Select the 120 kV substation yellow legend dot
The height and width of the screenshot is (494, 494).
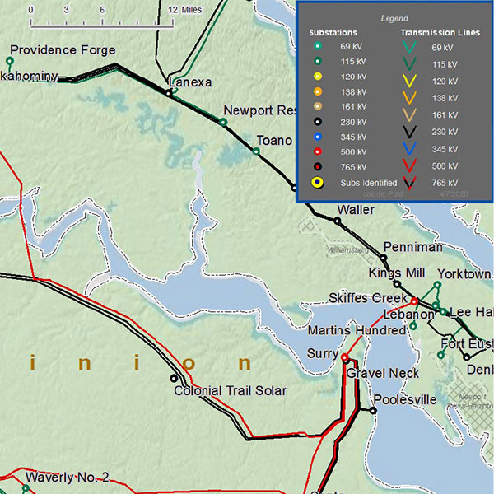tap(317, 77)
